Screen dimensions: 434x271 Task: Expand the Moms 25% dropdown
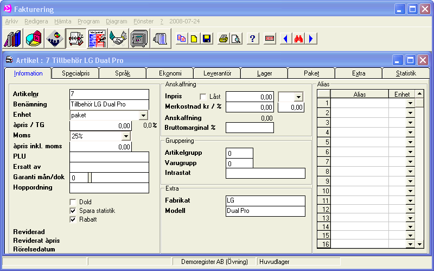point(126,136)
